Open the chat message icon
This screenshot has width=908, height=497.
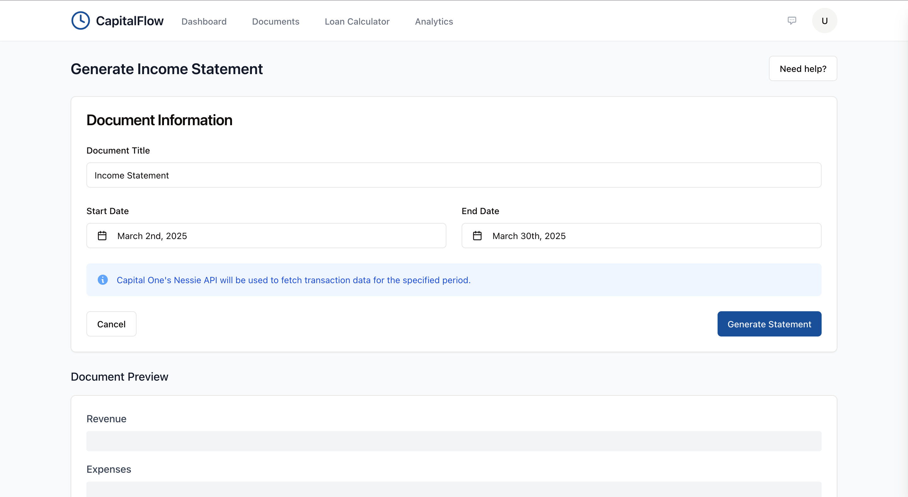[792, 20]
